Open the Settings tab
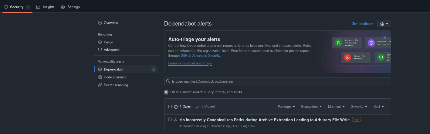 tap(70, 7)
